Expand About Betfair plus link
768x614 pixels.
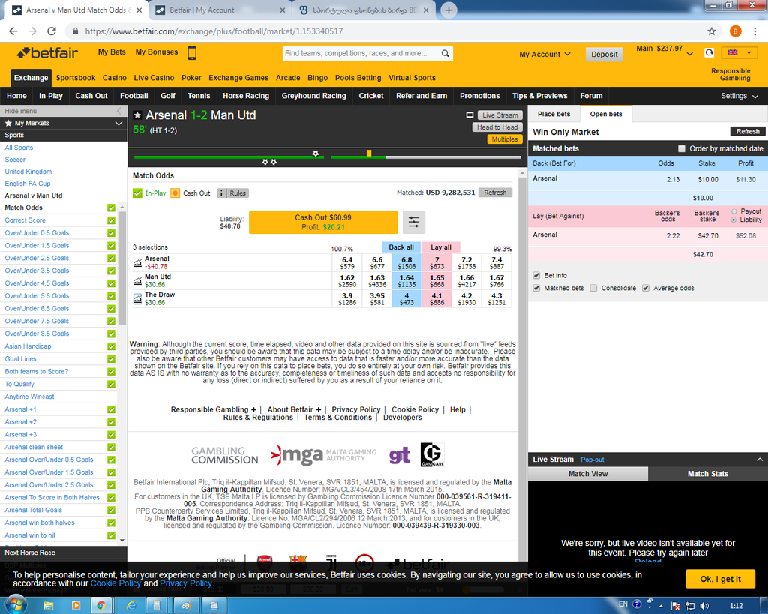click(x=294, y=410)
